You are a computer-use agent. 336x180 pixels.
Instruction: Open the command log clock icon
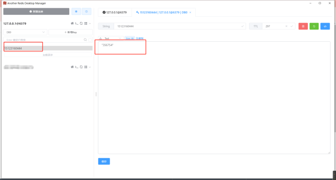coord(86,11)
